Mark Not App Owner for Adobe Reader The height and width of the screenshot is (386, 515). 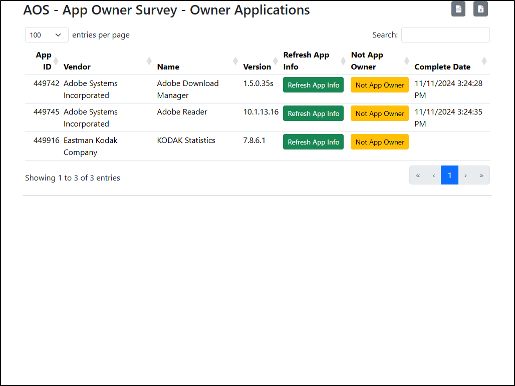380,113
